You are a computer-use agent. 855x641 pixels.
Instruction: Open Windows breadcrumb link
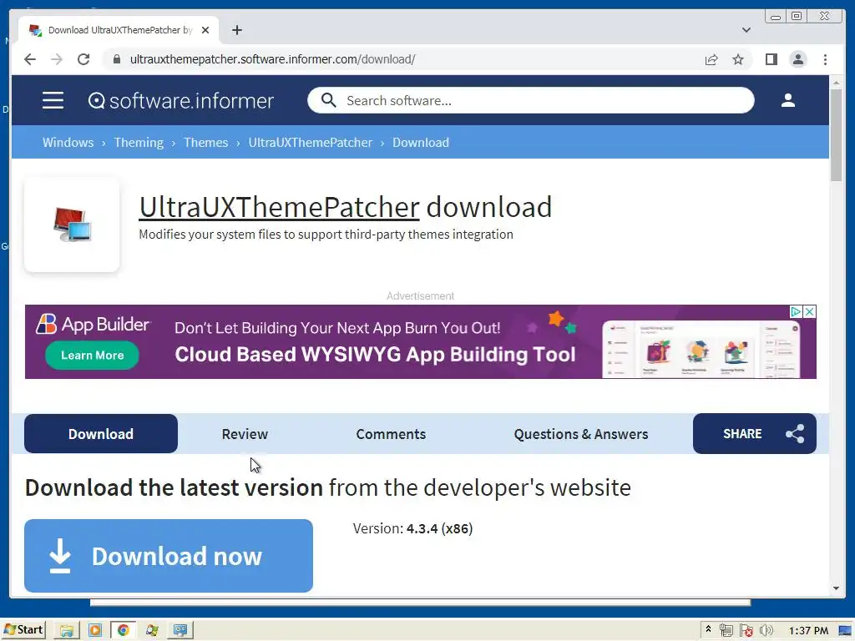(x=68, y=142)
